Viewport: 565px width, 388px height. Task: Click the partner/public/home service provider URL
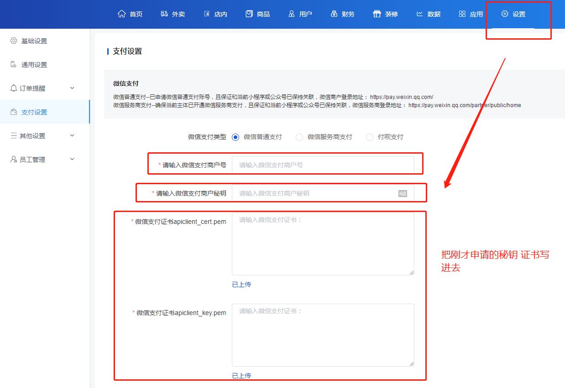coord(465,105)
